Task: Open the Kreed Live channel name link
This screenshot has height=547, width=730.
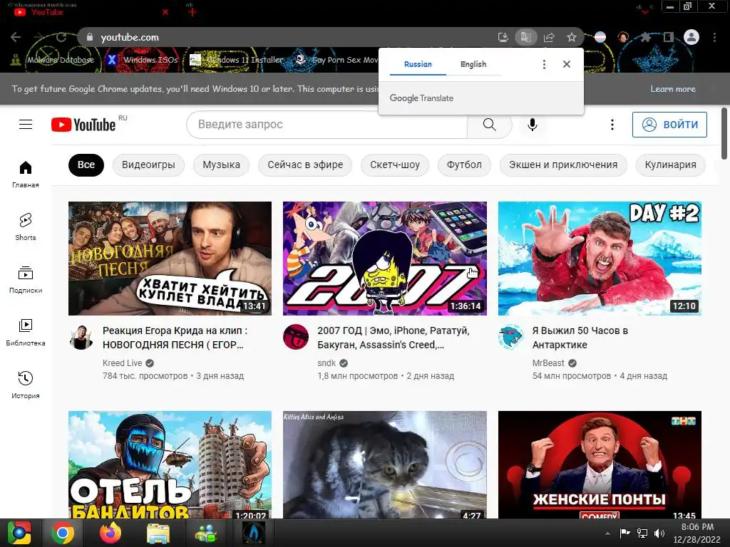Action: [x=123, y=363]
